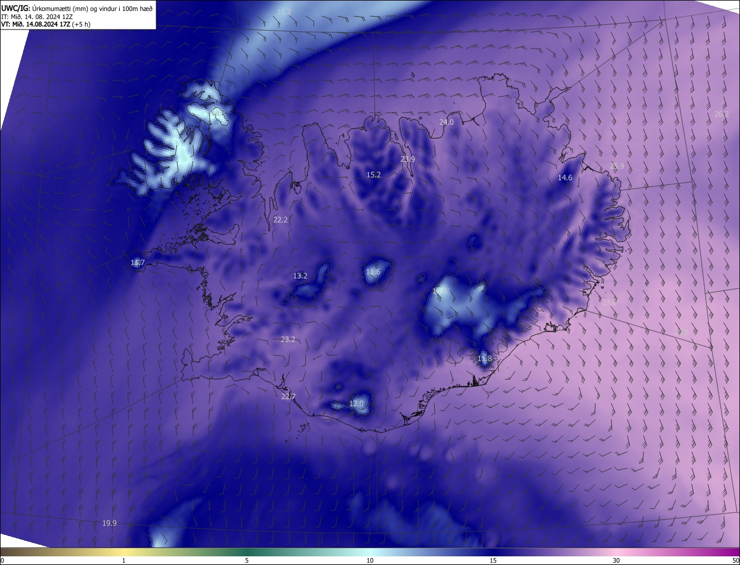Image resolution: width=740 pixels, height=565 pixels.
Task: Click the 11.7 value on the western peninsula
Action: (138, 263)
